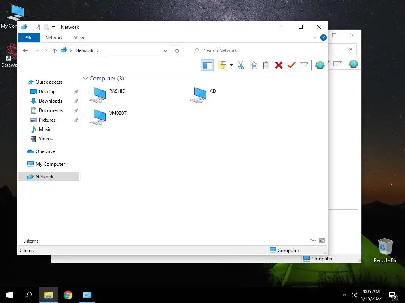Open OneDrive in the navigation pane
Image resolution: width=405 pixels, height=303 pixels.
tap(45, 151)
